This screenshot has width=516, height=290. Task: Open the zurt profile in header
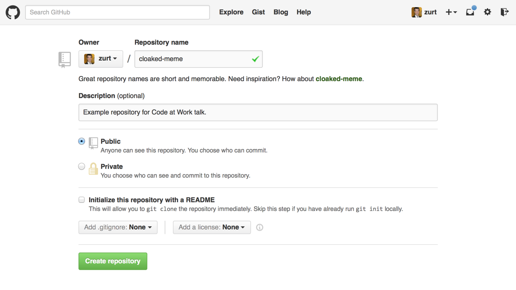[x=430, y=12]
